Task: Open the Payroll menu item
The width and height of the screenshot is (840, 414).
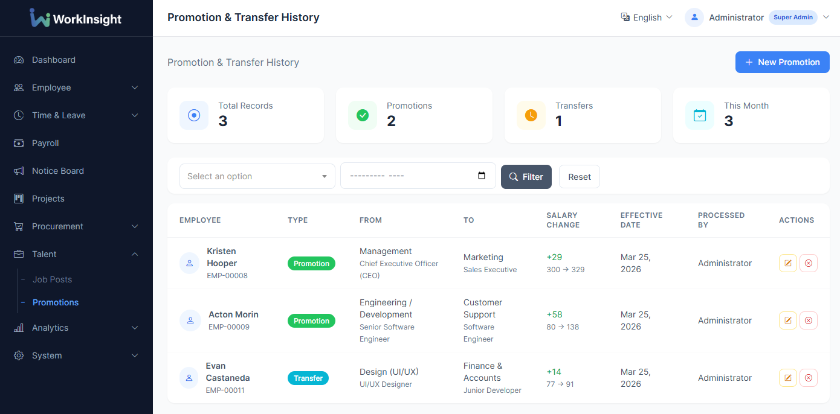Action: (45, 143)
